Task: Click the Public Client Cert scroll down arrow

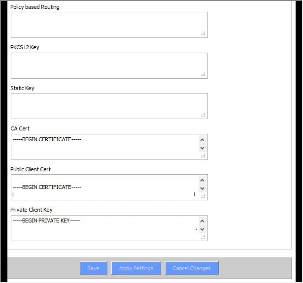Action: click(202, 189)
